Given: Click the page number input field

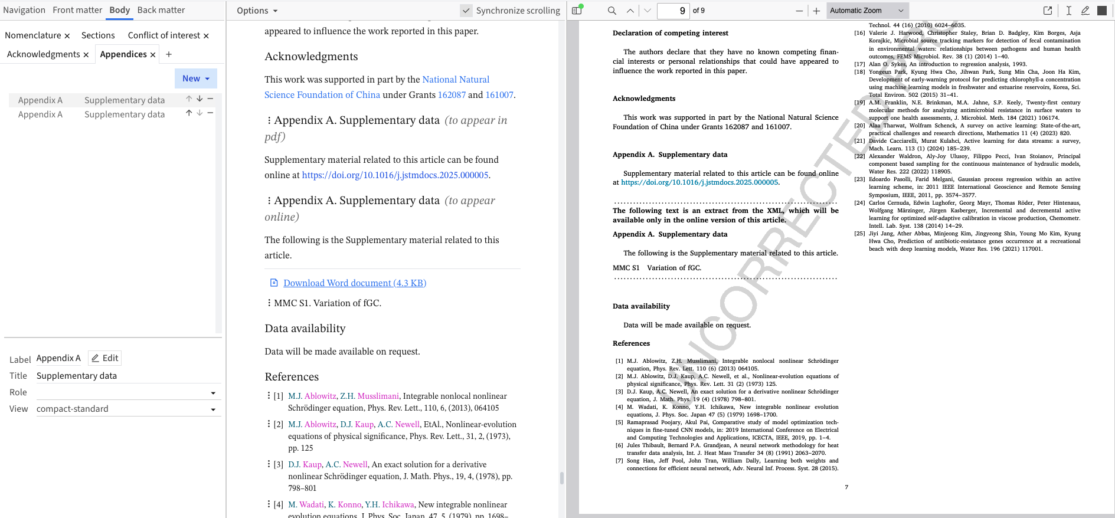Looking at the screenshot, I should tap(672, 11).
